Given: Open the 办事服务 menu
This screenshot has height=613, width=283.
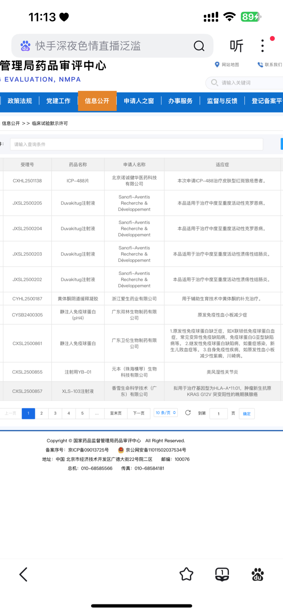Looking at the screenshot, I should tap(181, 101).
